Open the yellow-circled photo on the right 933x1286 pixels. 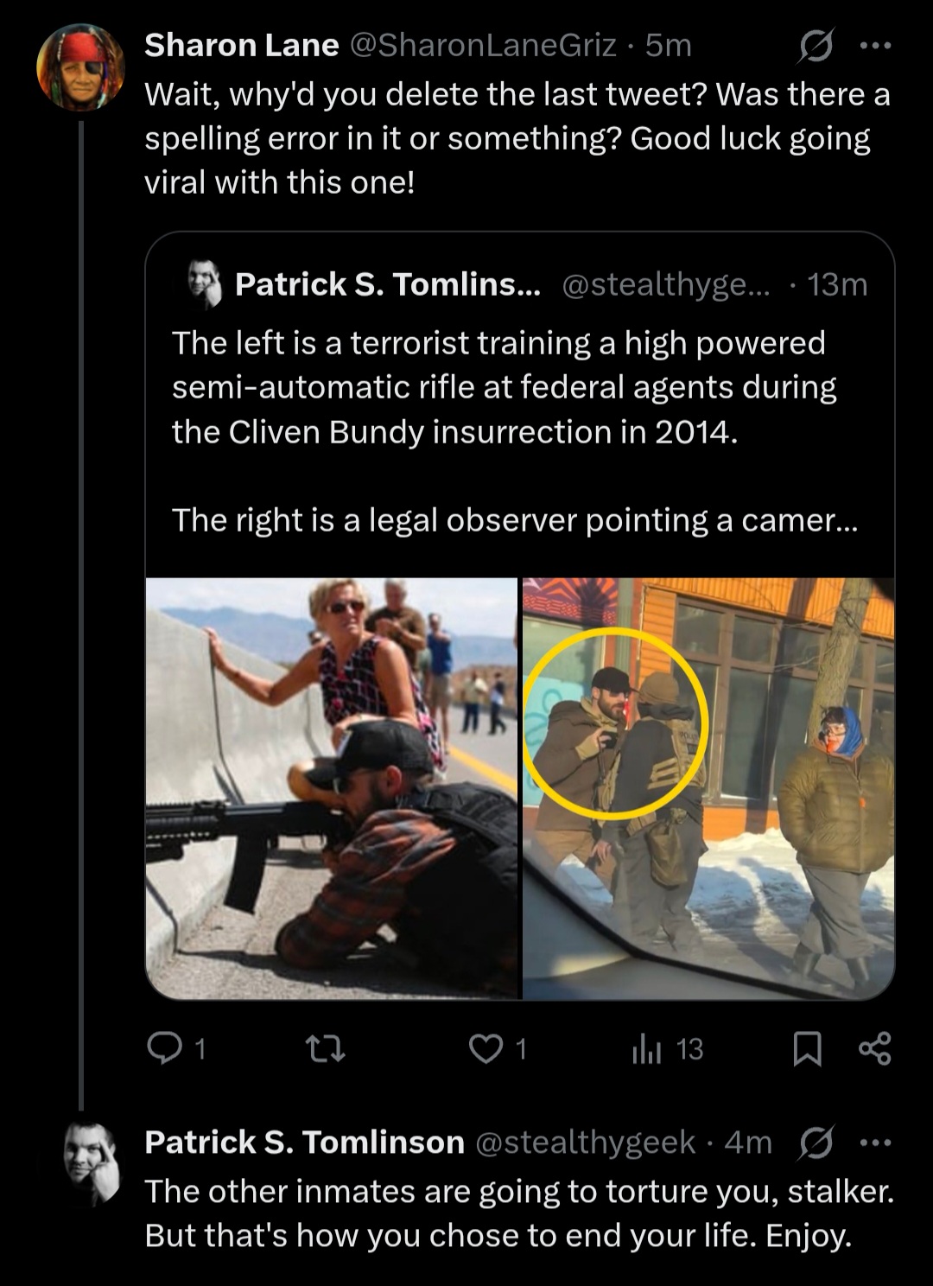click(708, 788)
